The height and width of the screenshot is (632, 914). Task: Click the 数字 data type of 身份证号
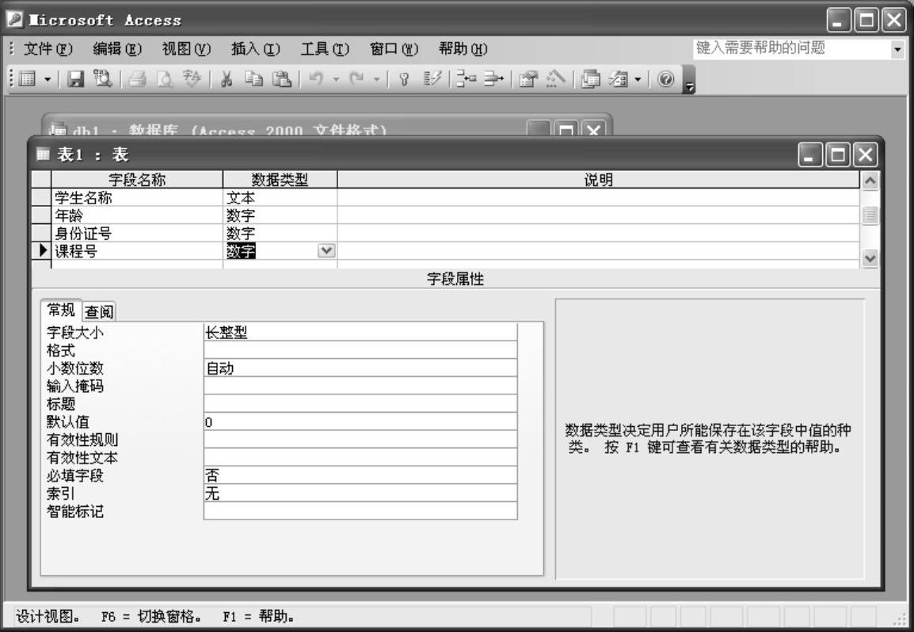tap(280, 233)
